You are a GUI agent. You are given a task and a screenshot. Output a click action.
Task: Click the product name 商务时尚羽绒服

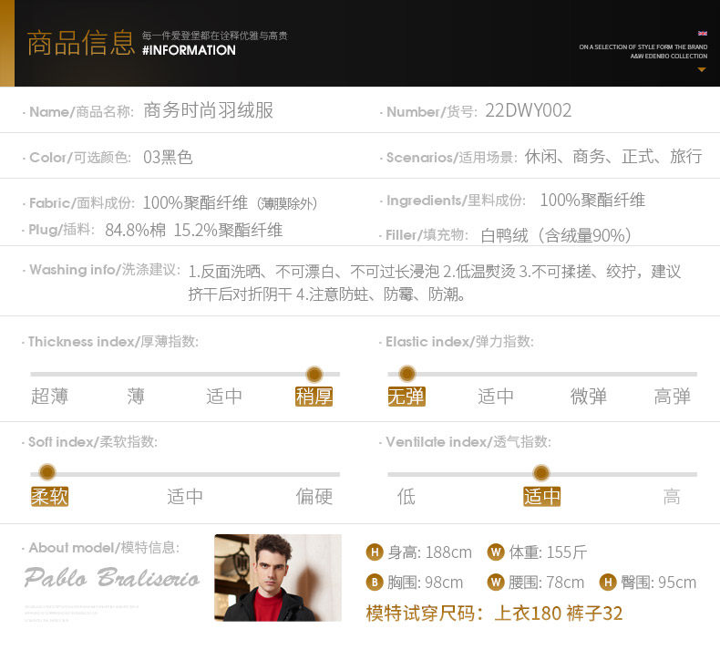pyautogui.click(x=209, y=110)
